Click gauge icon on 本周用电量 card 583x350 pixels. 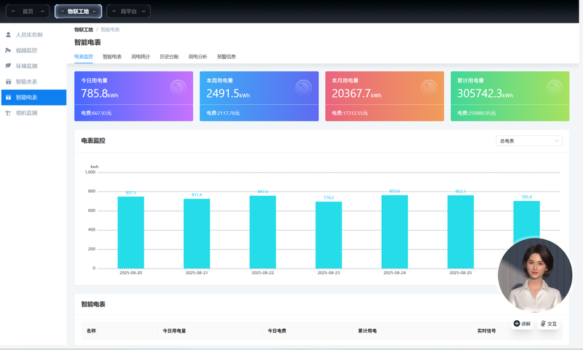click(x=303, y=87)
